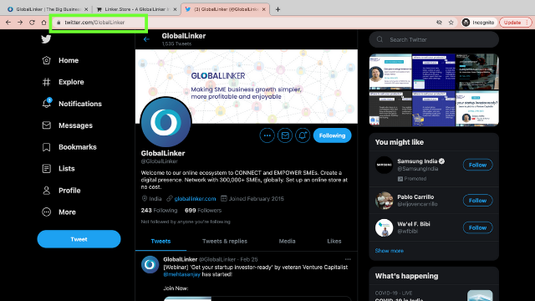The width and height of the screenshot is (535, 301).
Task: Click the lock icon in address bar
Action: [x=59, y=23]
